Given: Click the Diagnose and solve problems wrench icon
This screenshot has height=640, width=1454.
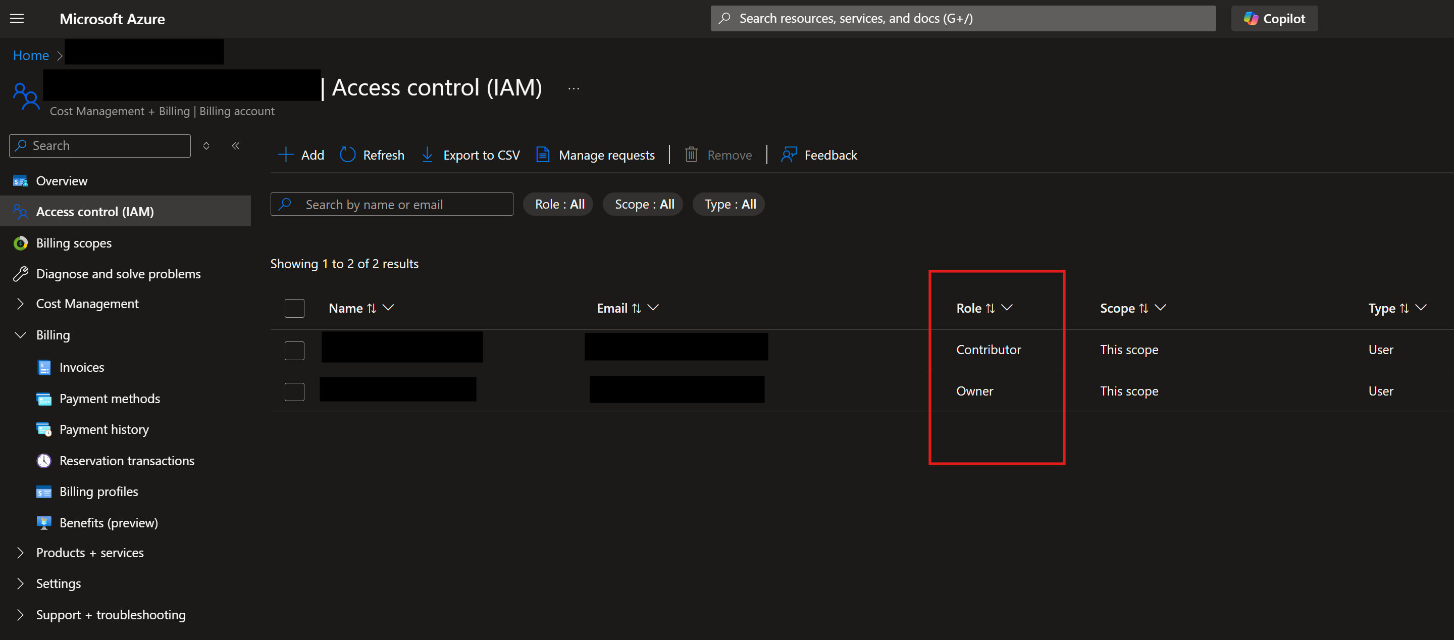Looking at the screenshot, I should coord(21,274).
